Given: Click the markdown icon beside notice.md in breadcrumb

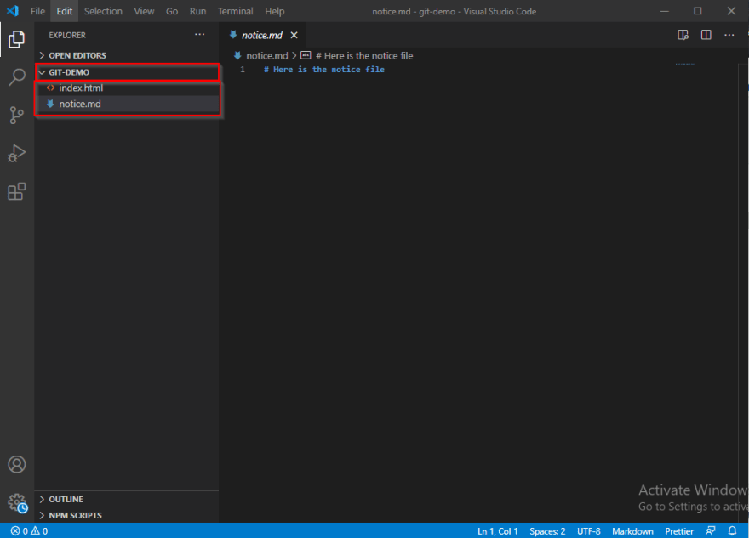Looking at the screenshot, I should (x=237, y=56).
